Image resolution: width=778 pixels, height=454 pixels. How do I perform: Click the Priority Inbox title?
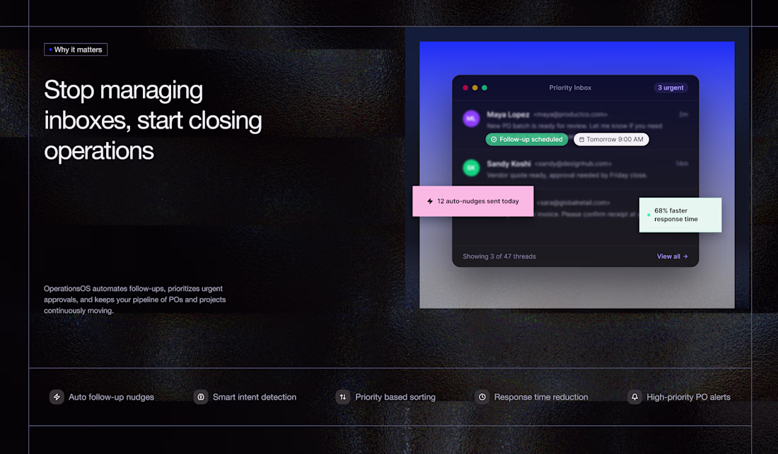click(570, 88)
